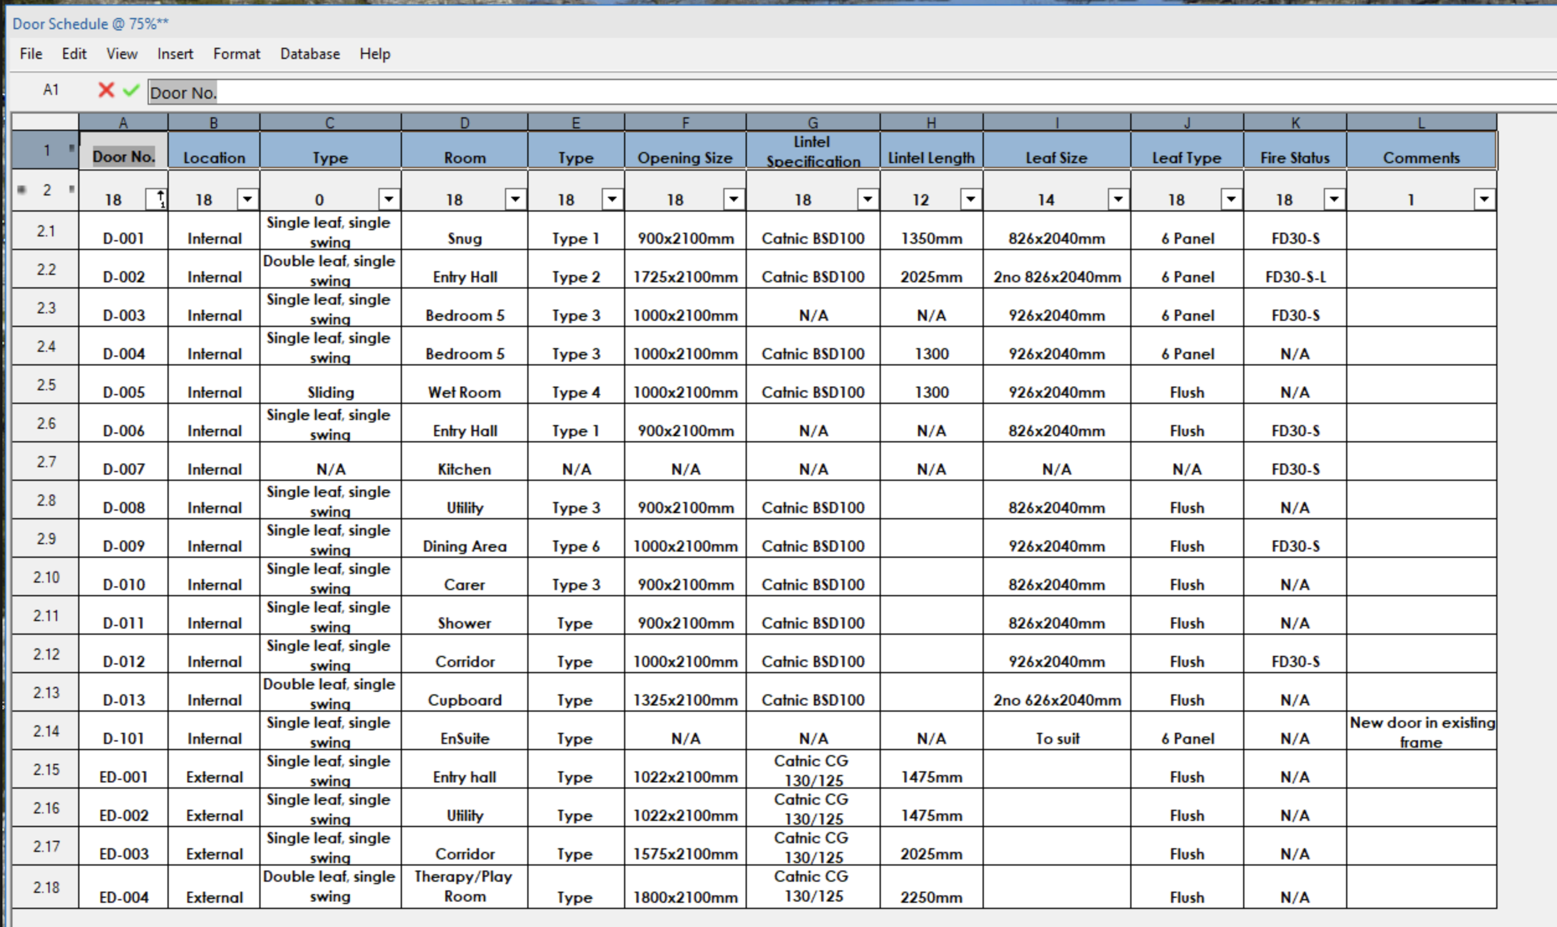Screen dimensions: 1557x927
Task: Open the Database menu
Action: pyautogui.click(x=310, y=54)
